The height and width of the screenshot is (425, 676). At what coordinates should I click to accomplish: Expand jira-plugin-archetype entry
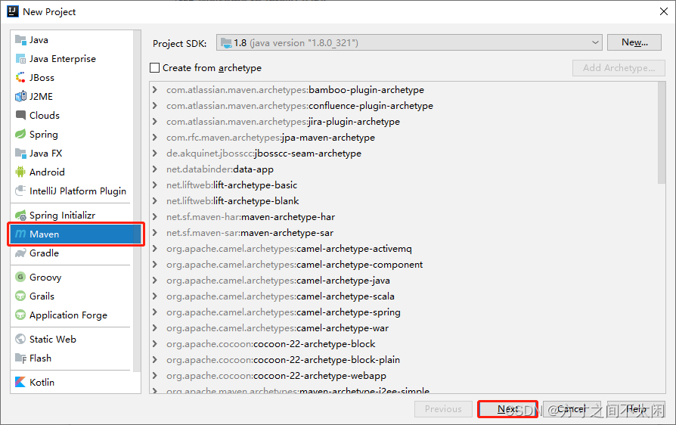coord(155,122)
